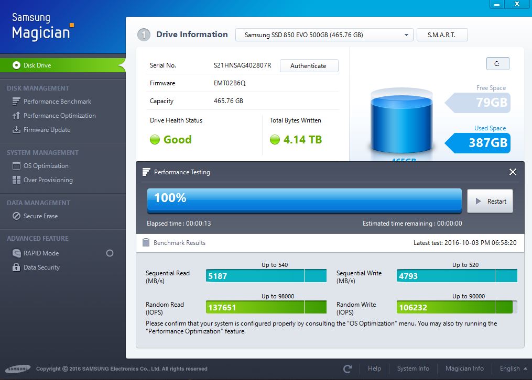Click the Over Provisioning grid icon
Image resolution: width=532 pixels, height=380 pixels.
coord(16,180)
